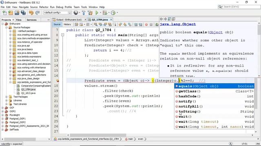Open the Navigate menu

(24, 7)
